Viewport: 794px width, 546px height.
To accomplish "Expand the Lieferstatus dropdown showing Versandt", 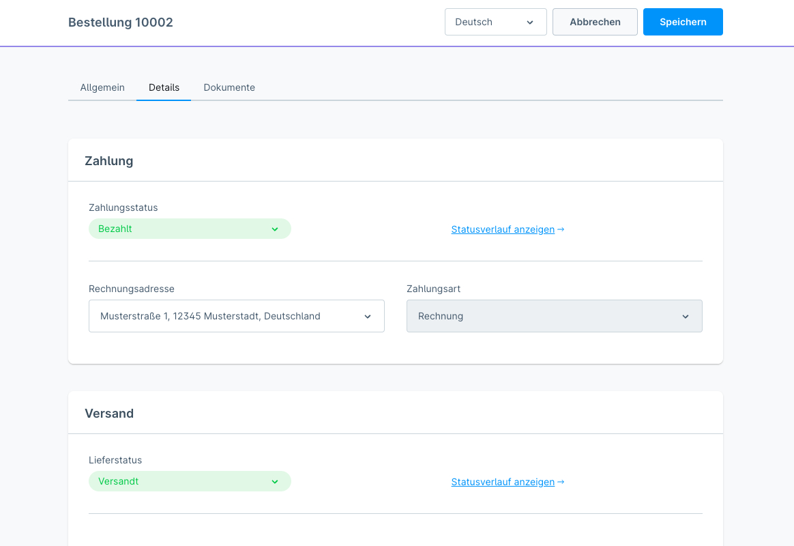I will click(190, 481).
